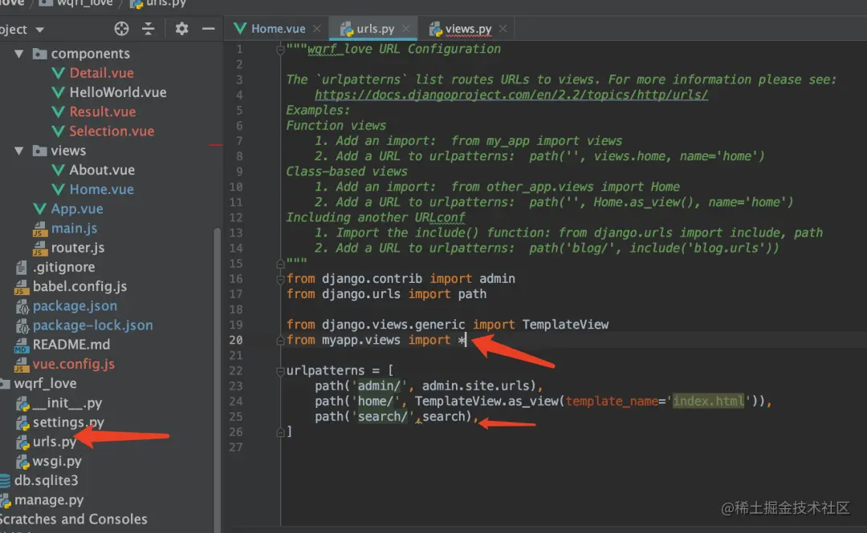The image size is (867, 533).
Task: Toggle fold marker at line 26
Action: (x=280, y=433)
